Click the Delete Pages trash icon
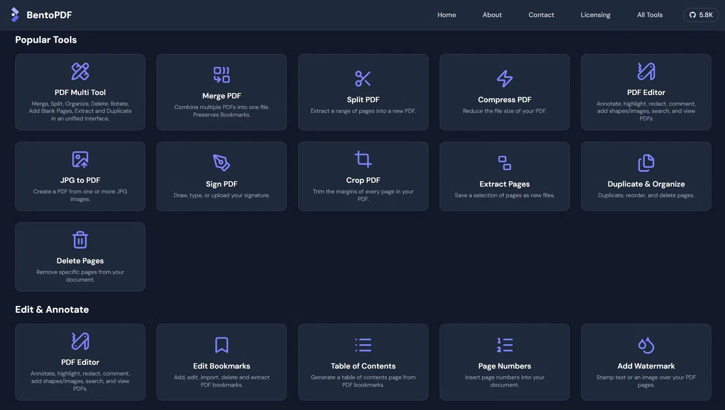Screen dimensions: 725x410 point(80,239)
